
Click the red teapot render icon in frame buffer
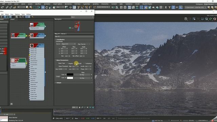tap(215, 19)
